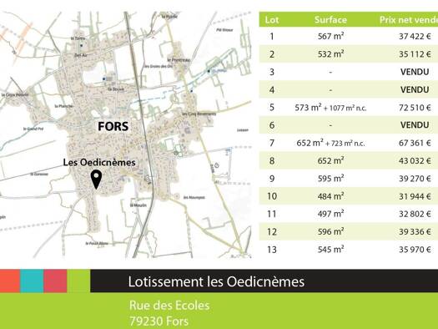
Task: Select the Surface column header
Action: click(330, 20)
